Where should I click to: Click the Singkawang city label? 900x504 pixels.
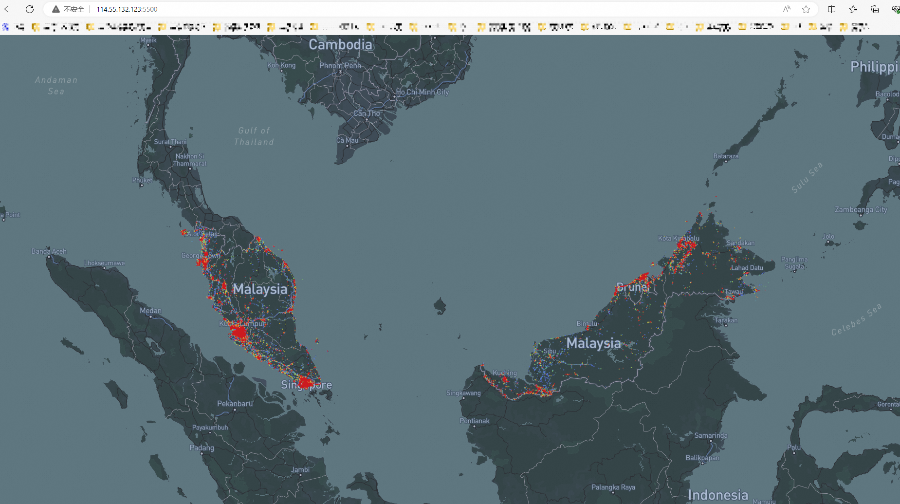click(463, 393)
